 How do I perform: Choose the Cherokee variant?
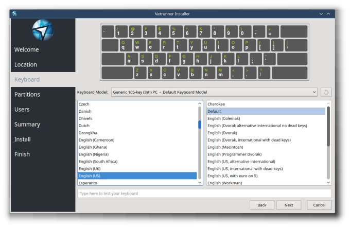tap(266, 104)
